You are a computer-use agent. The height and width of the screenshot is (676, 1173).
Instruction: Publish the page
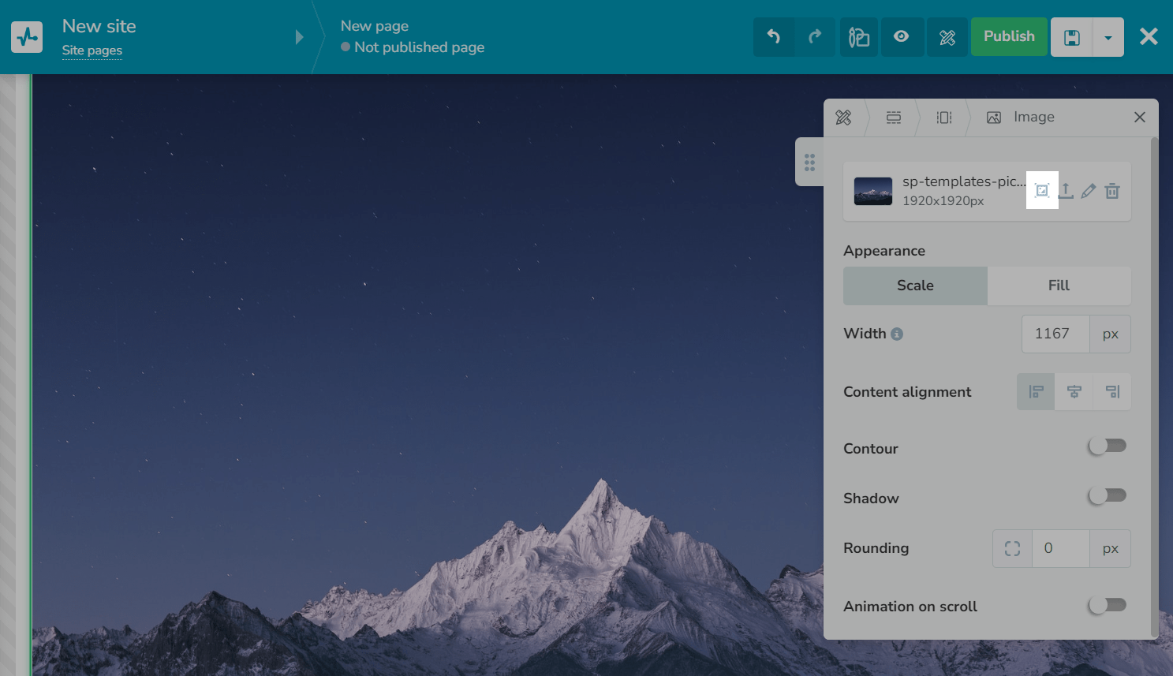pos(1009,37)
